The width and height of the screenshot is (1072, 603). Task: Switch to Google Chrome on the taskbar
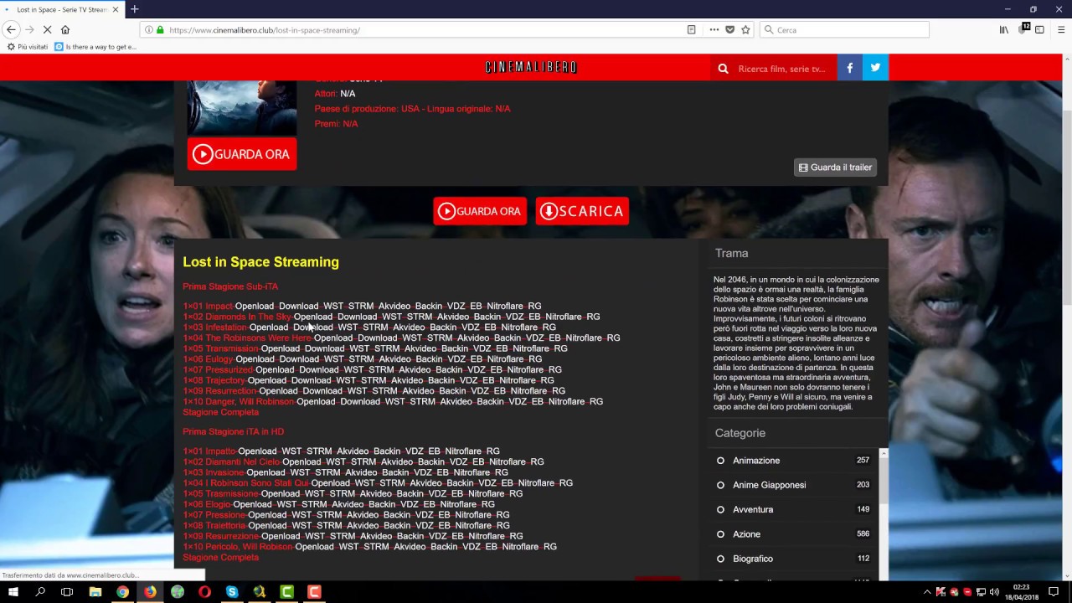pyautogui.click(x=122, y=592)
